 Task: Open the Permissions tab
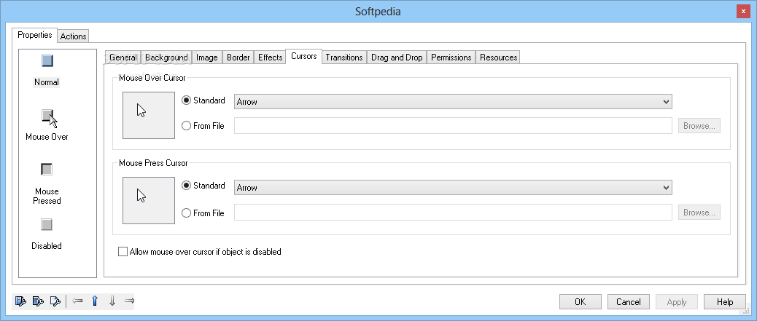click(451, 58)
